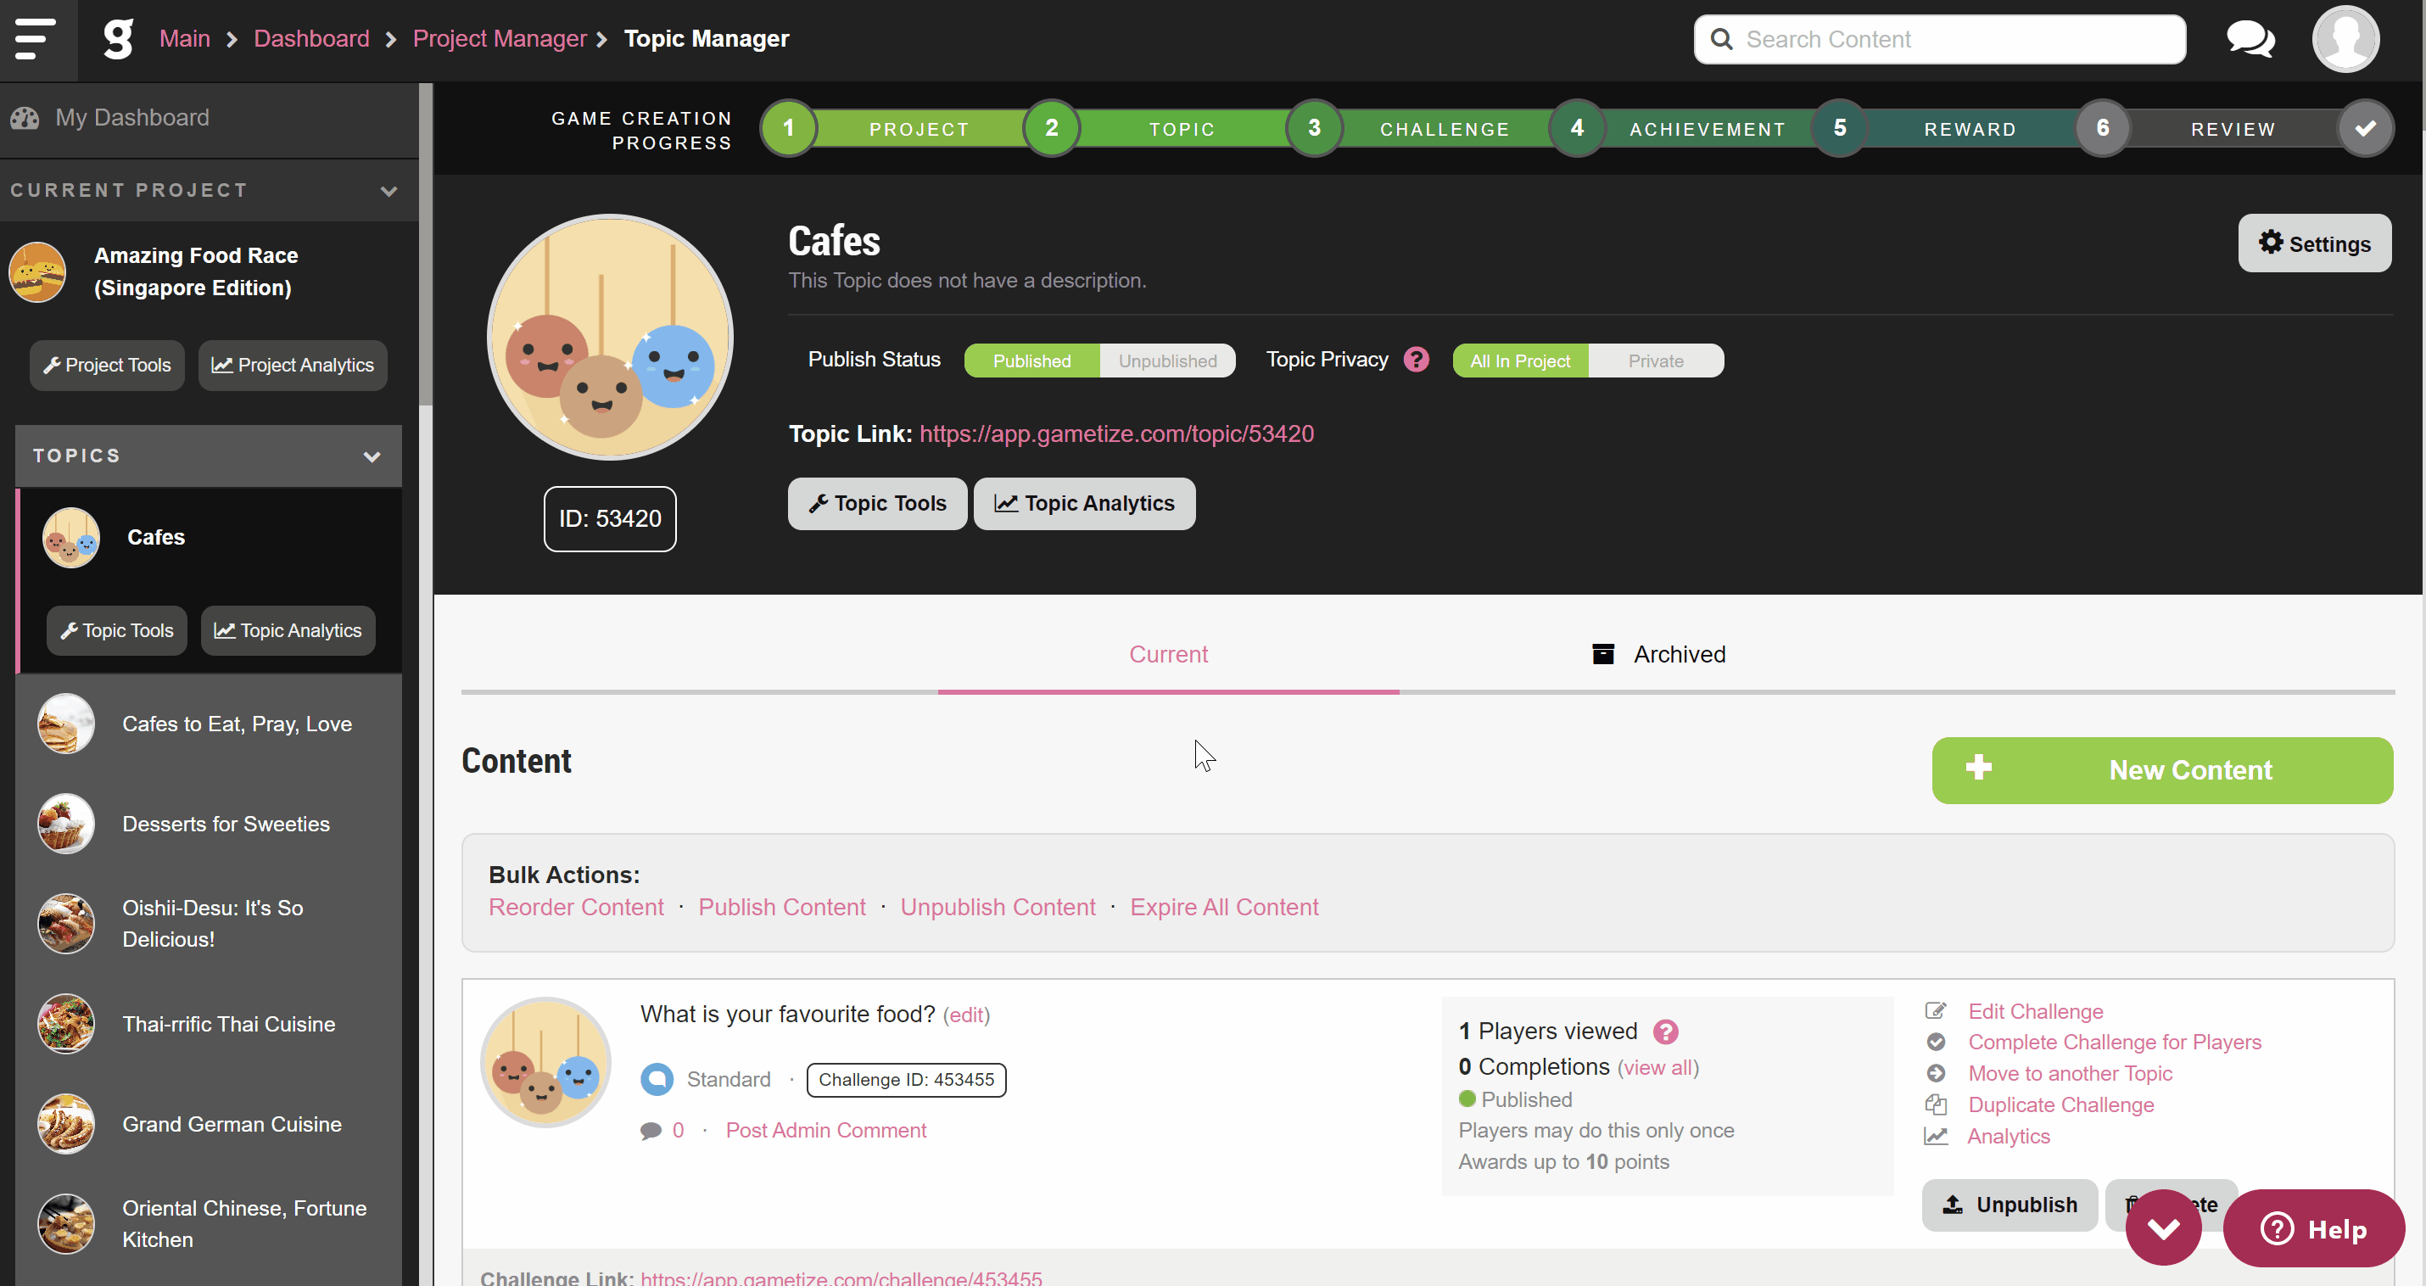
Task: Set Publish Status to Published
Action: pos(1031,361)
